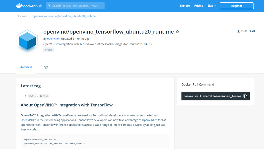The height and width of the screenshot is (149, 264).
Task: Open first OpenVINO™ link in description
Action: [x=28, y=120]
